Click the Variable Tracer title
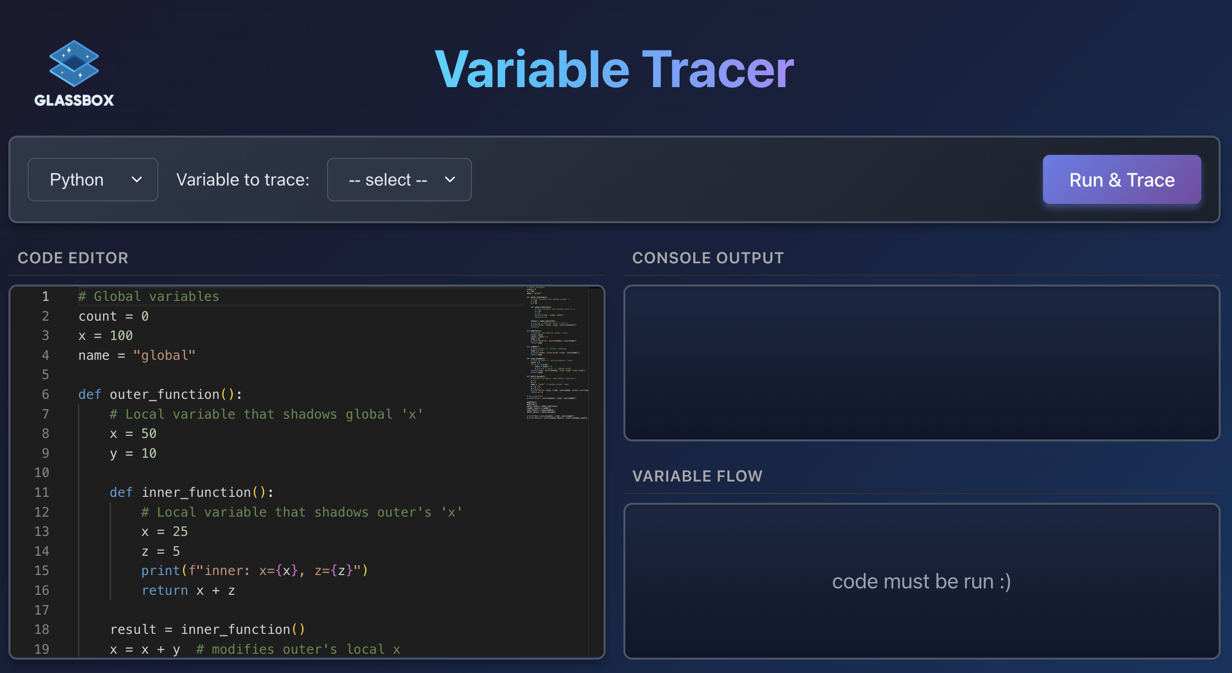Image resolution: width=1232 pixels, height=673 pixels. click(614, 70)
